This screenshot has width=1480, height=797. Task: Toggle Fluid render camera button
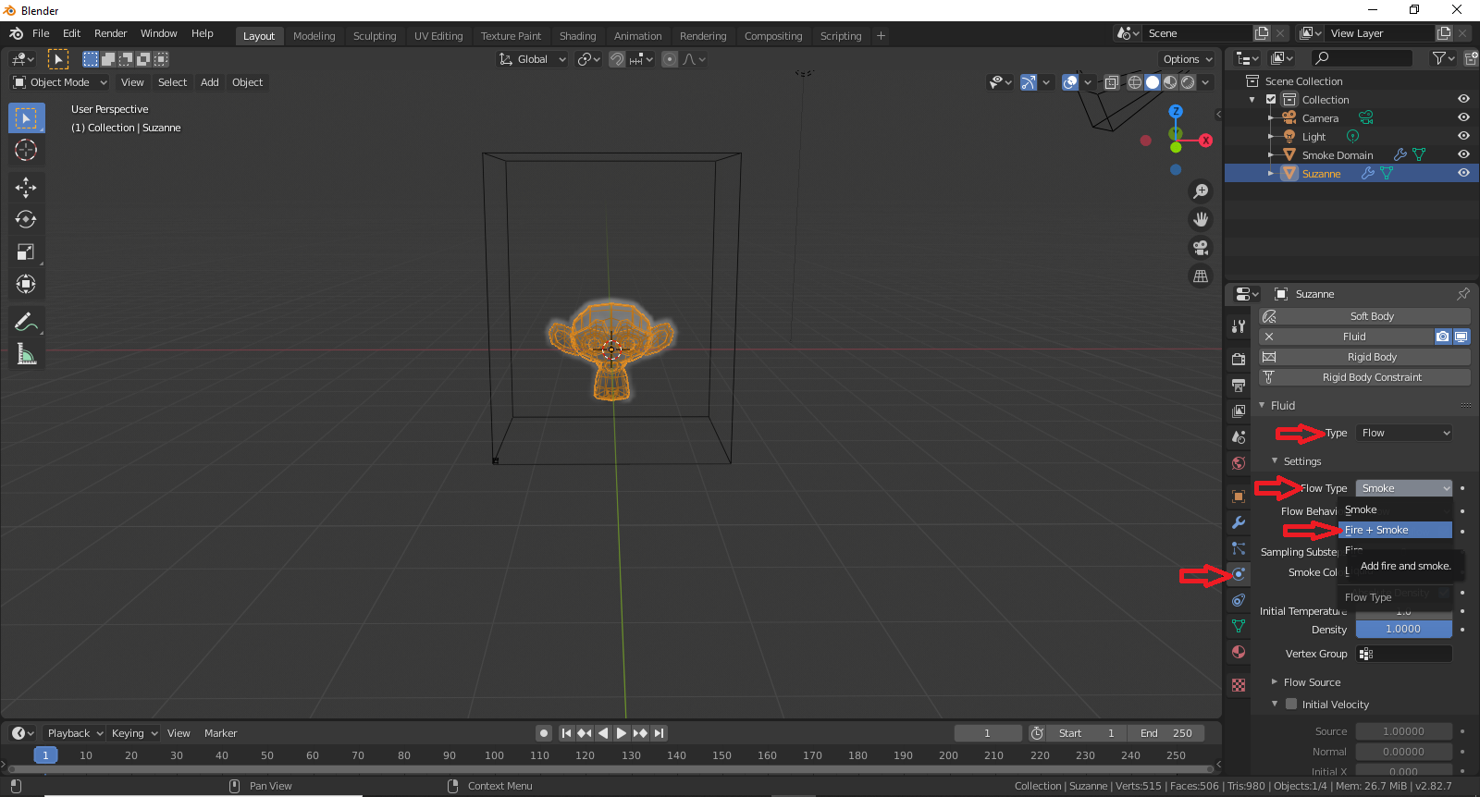tap(1443, 337)
